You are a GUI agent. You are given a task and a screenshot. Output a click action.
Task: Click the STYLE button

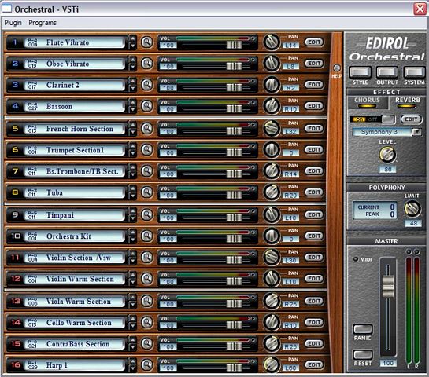pos(360,71)
